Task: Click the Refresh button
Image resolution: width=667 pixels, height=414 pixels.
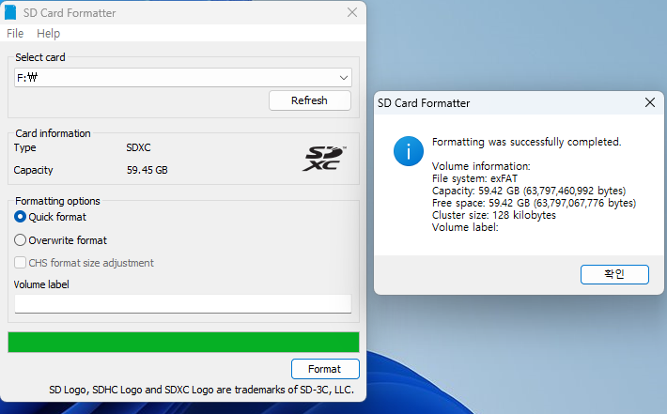Action: click(x=310, y=100)
